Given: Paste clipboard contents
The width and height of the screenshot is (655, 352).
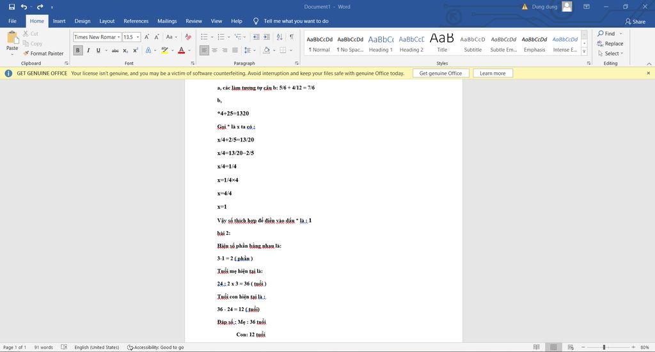Looking at the screenshot, I should [12, 44].
